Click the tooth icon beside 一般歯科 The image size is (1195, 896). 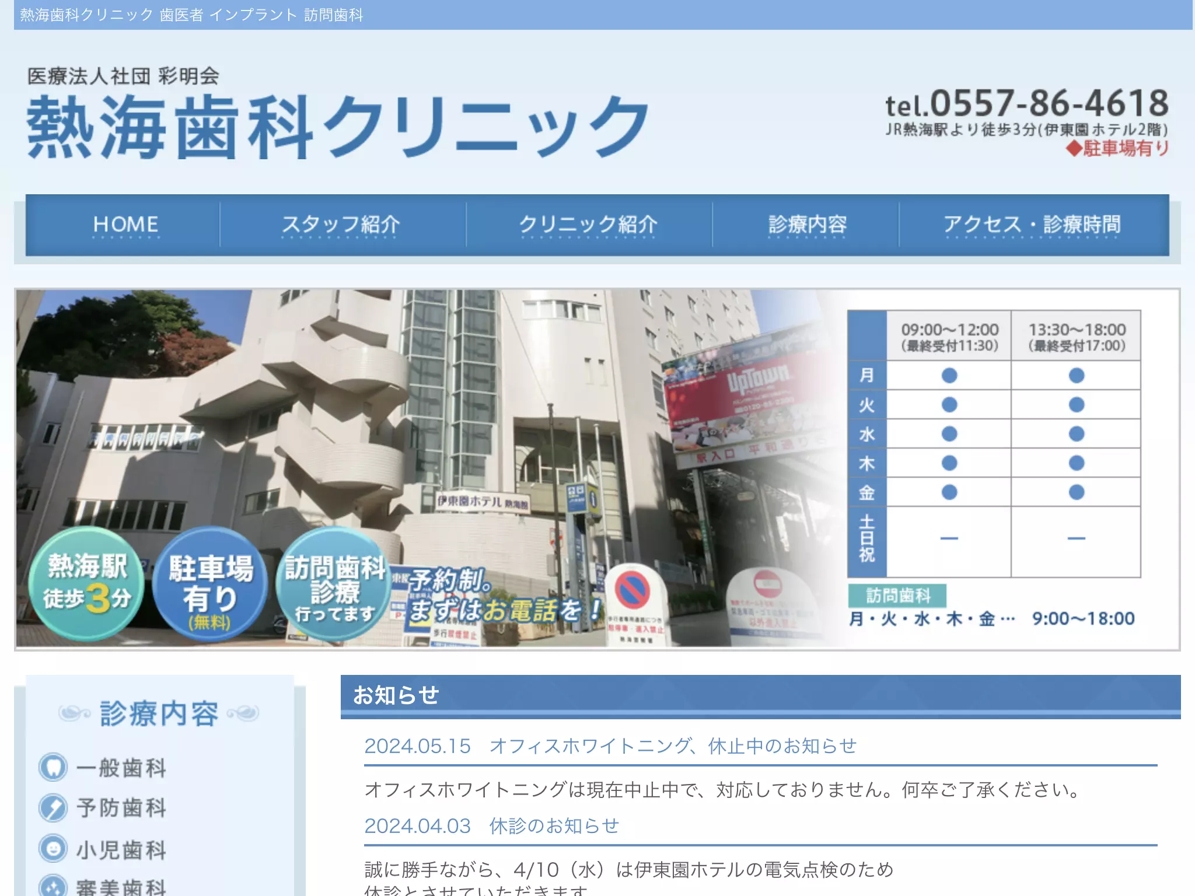coord(53,767)
